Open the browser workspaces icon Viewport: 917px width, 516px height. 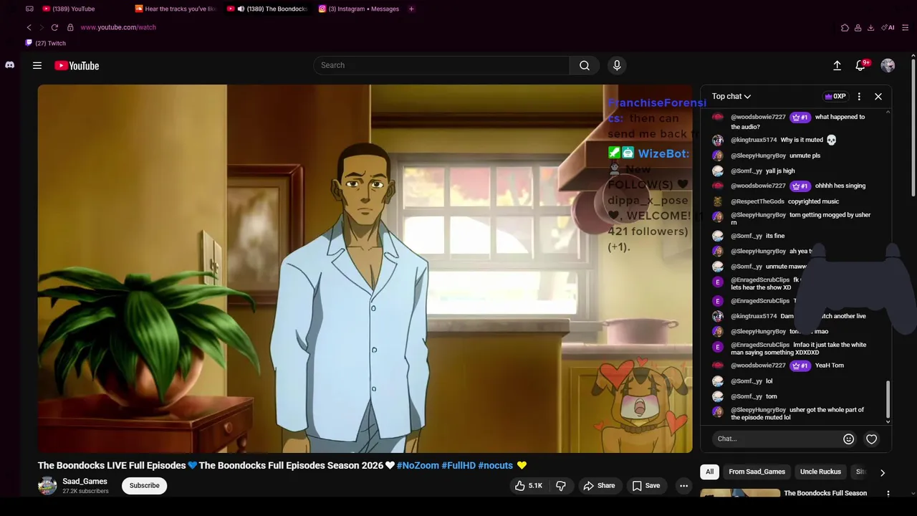29,9
